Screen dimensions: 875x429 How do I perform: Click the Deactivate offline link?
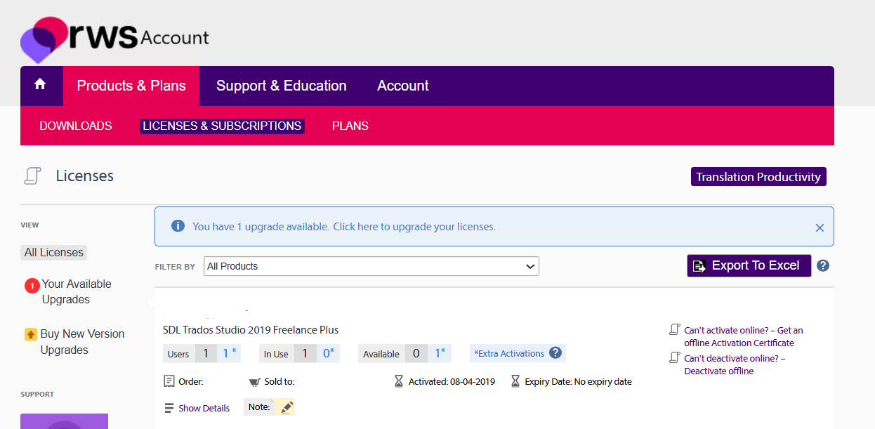click(x=718, y=371)
